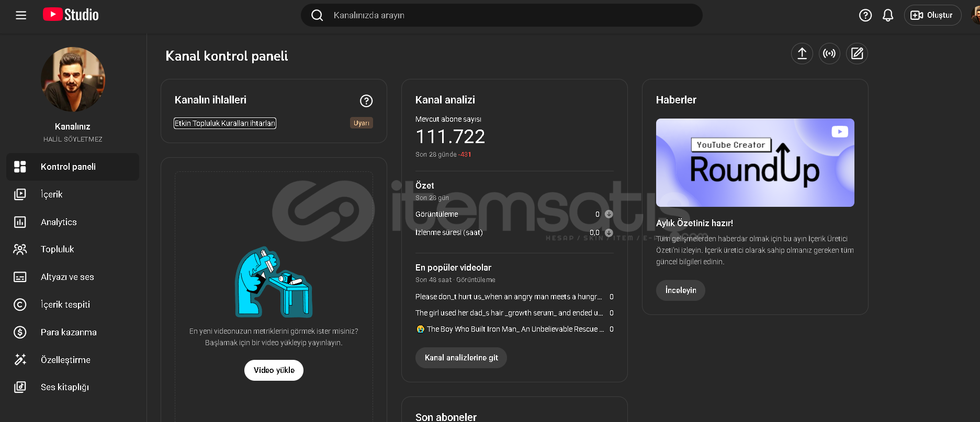Click the Mevcut abone sayısı label
Screen dimensions: 980x422
448,119
